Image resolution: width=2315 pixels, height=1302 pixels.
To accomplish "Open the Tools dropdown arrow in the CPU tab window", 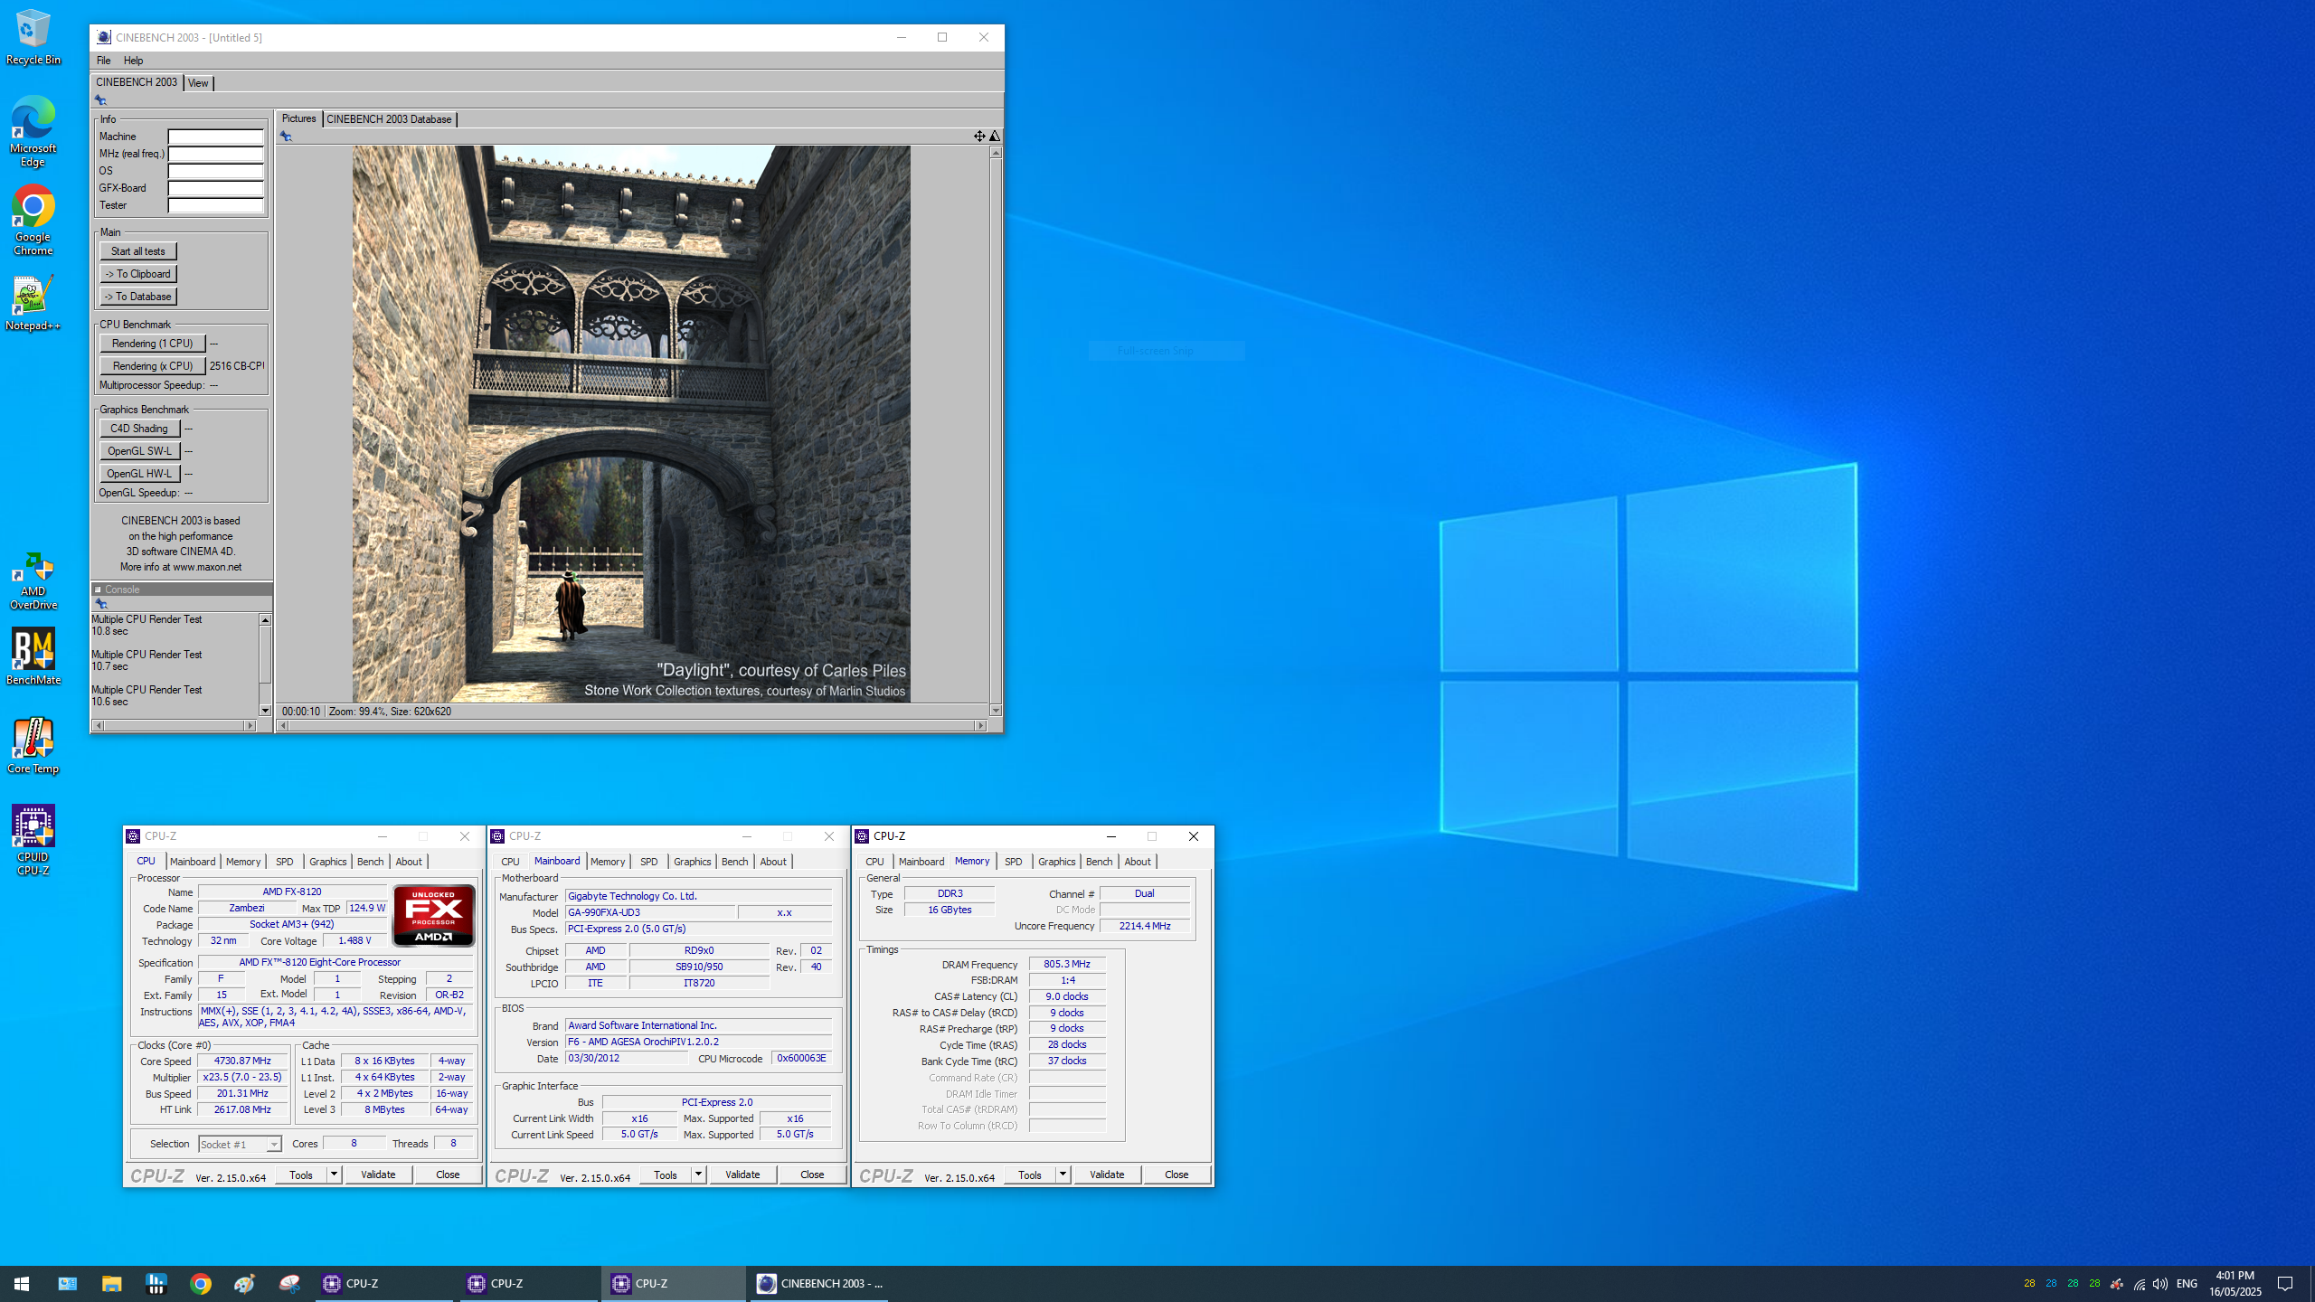I will (x=334, y=1175).
